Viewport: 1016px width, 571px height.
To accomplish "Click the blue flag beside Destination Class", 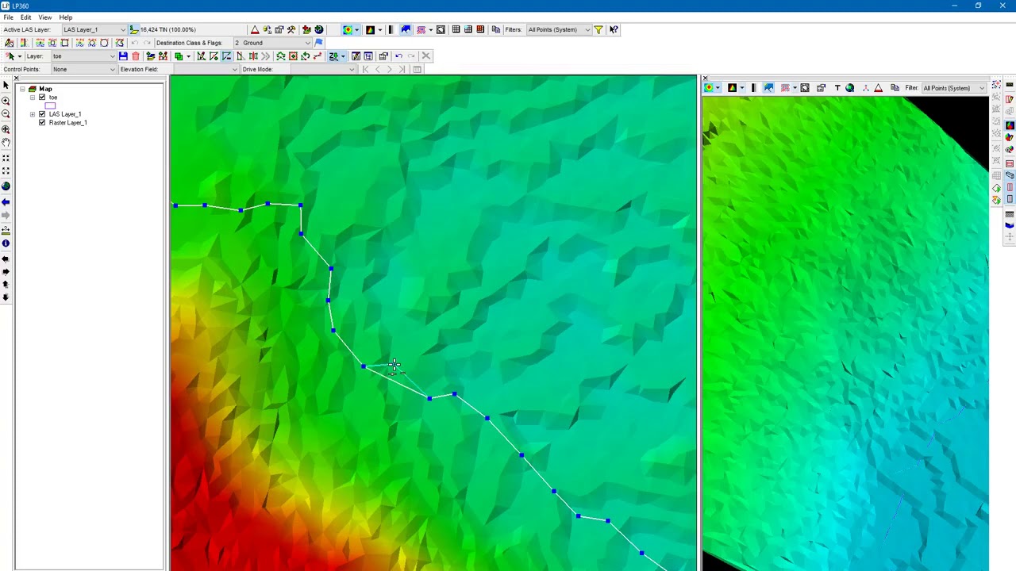I will (x=319, y=43).
